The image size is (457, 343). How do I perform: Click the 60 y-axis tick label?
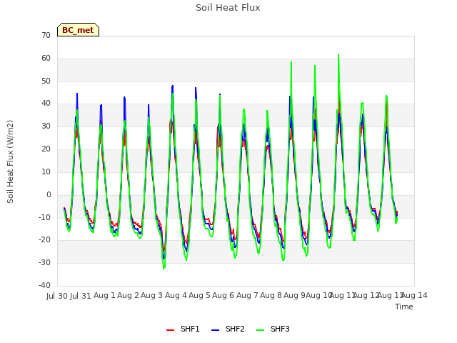tap(46, 58)
